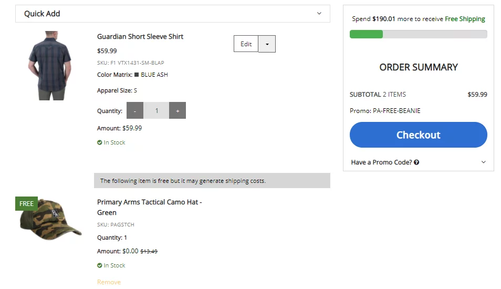Click the hat Quantity: 1 text
The width and height of the screenshot is (501, 289).
(112, 238)
